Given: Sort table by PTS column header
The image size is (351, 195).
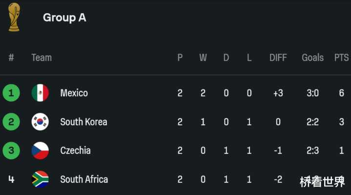Looking at the screenshot, I should [x=341, y=58].
